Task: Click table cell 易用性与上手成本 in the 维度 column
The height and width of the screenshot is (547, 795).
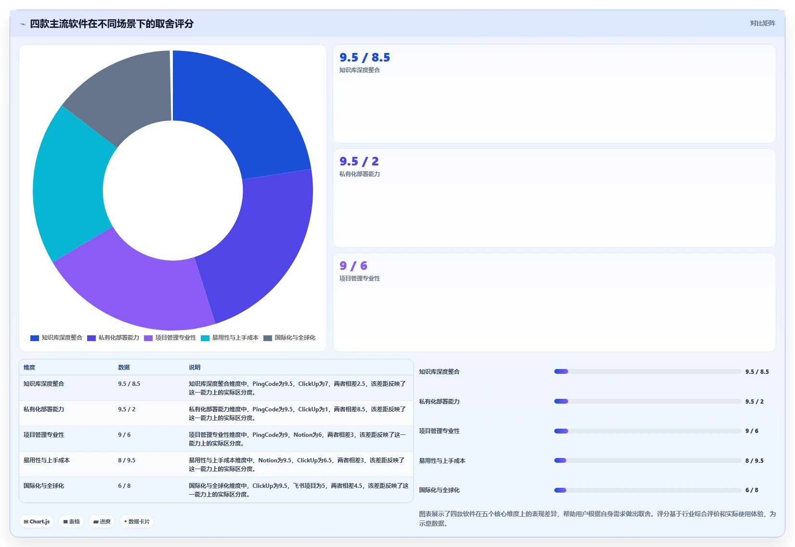Action: click(47, 460)
